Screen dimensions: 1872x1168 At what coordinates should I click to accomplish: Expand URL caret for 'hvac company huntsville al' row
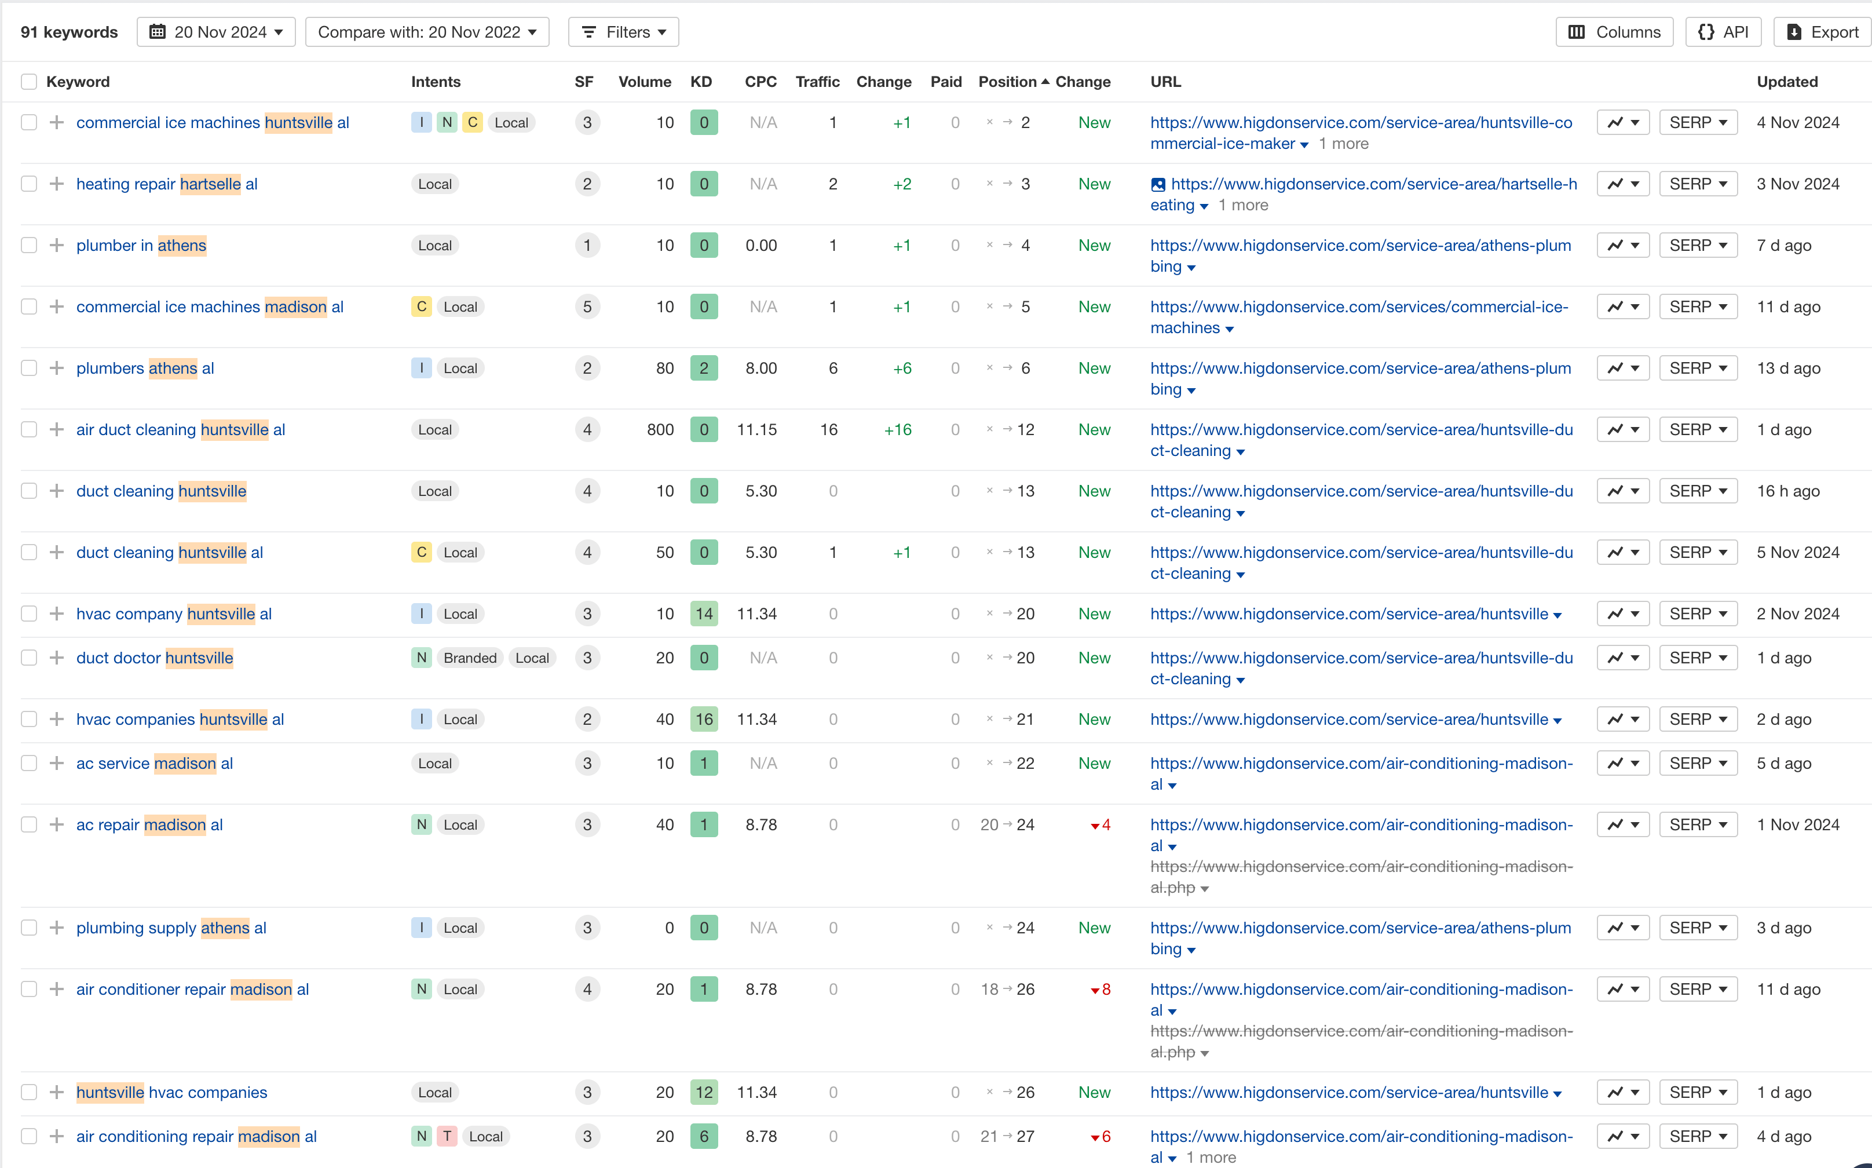[1557, 616]
